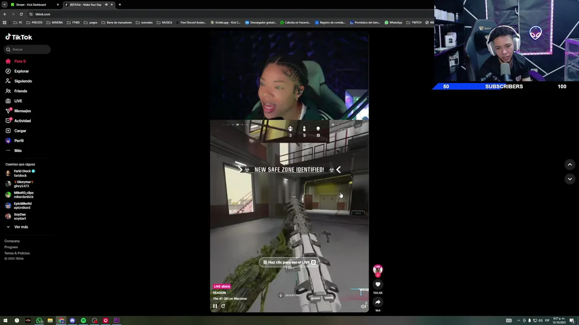
Task: Mute the TikTok tab audio icon
Action: pyautogui.click(x=106, y=5)
